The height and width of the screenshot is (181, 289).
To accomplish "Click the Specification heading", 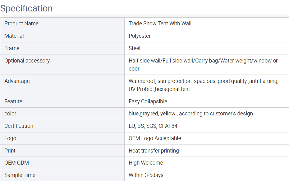I will click(26, 8).
